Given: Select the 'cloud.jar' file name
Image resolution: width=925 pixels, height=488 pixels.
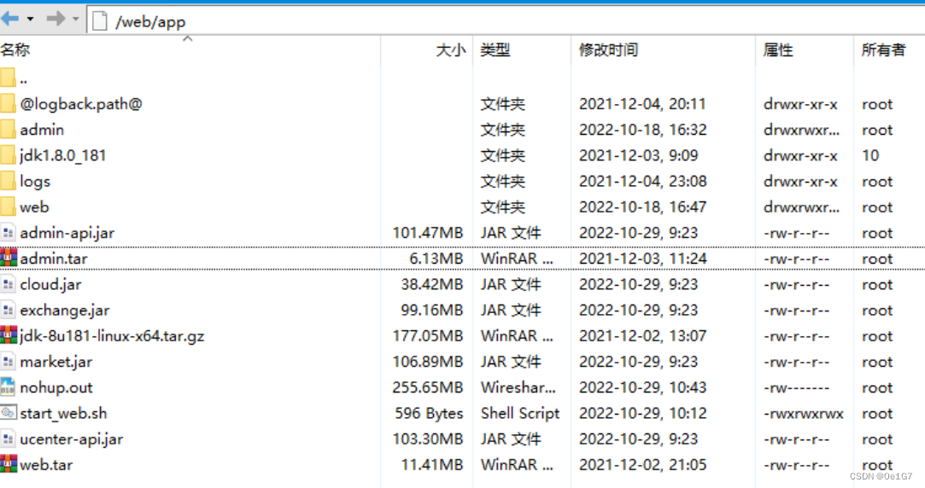Looking at the screenshot, I should coord(50,285).
